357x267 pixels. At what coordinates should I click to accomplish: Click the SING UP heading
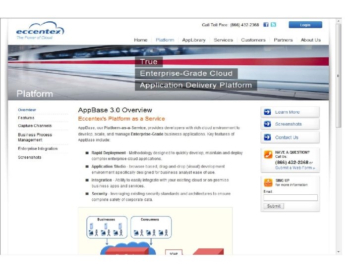pyautogui.click(x=282, y=180)
